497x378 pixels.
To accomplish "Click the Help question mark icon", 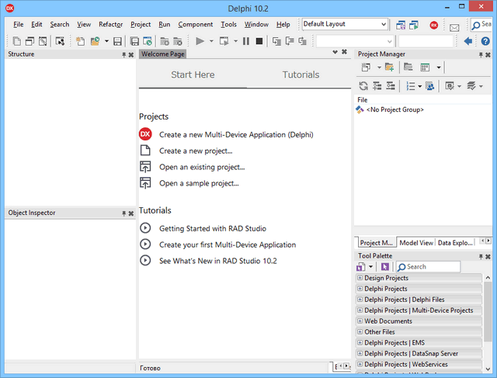I will (x=485, y=40).
